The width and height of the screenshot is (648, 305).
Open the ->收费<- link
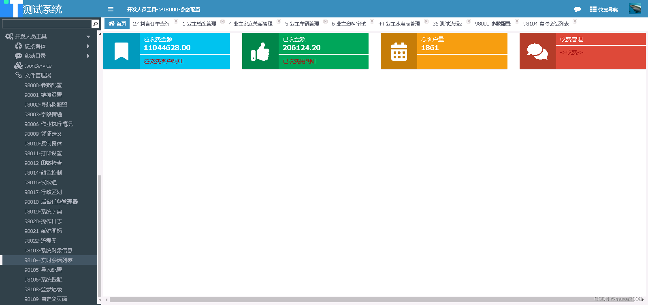(x=571, y=52)
